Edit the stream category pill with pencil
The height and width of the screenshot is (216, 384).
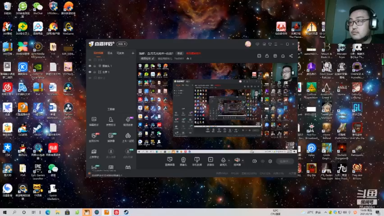point(147,59)
